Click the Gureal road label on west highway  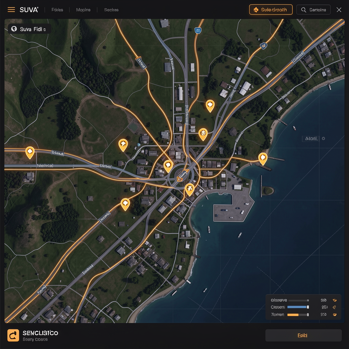point(106,166)
